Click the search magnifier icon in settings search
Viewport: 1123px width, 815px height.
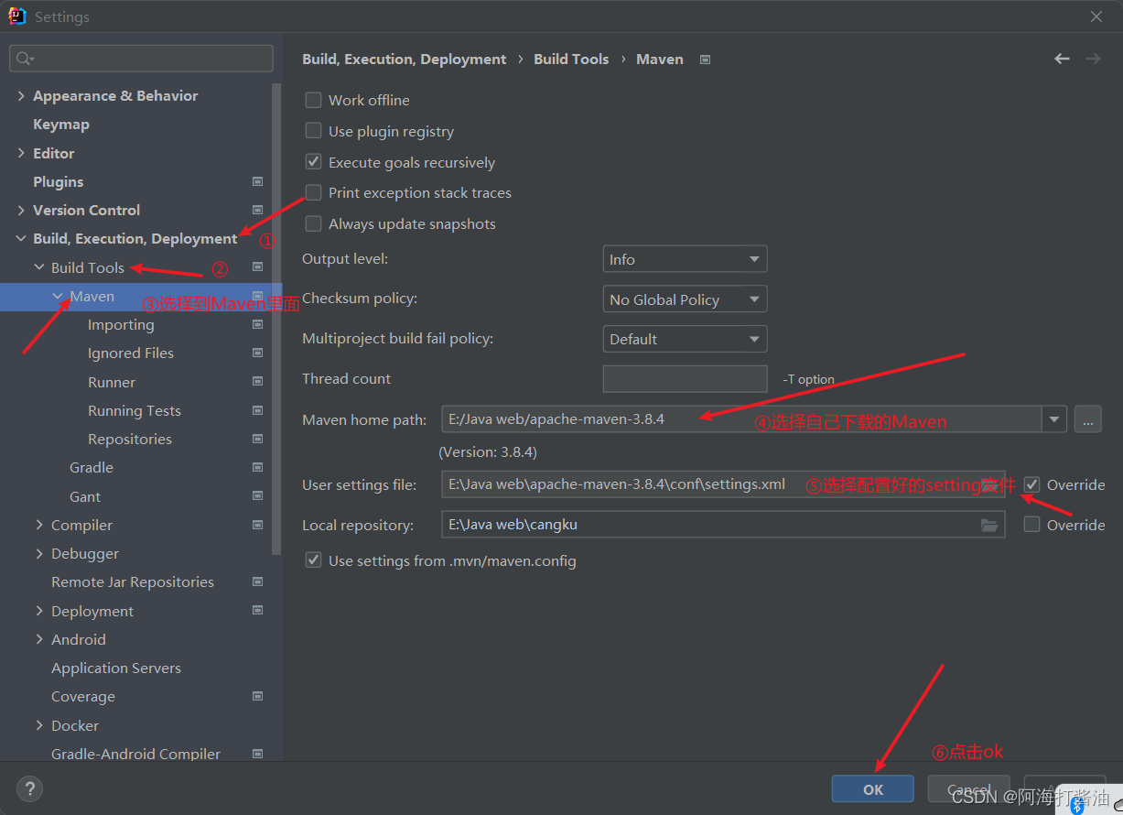(25, 59)
